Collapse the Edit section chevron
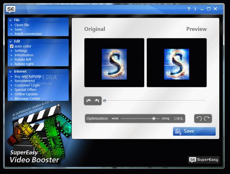This screenshot has height=174, width=230. (10, 41)
